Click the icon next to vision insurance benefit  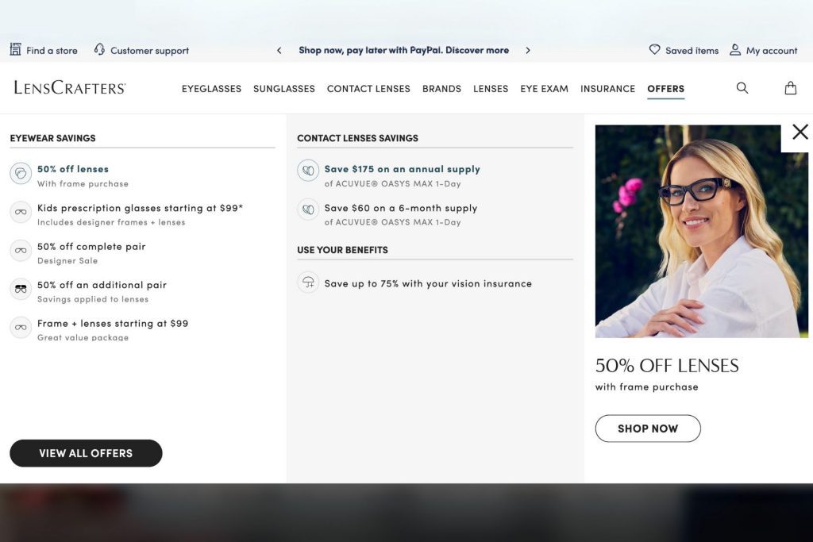[308, 283]
